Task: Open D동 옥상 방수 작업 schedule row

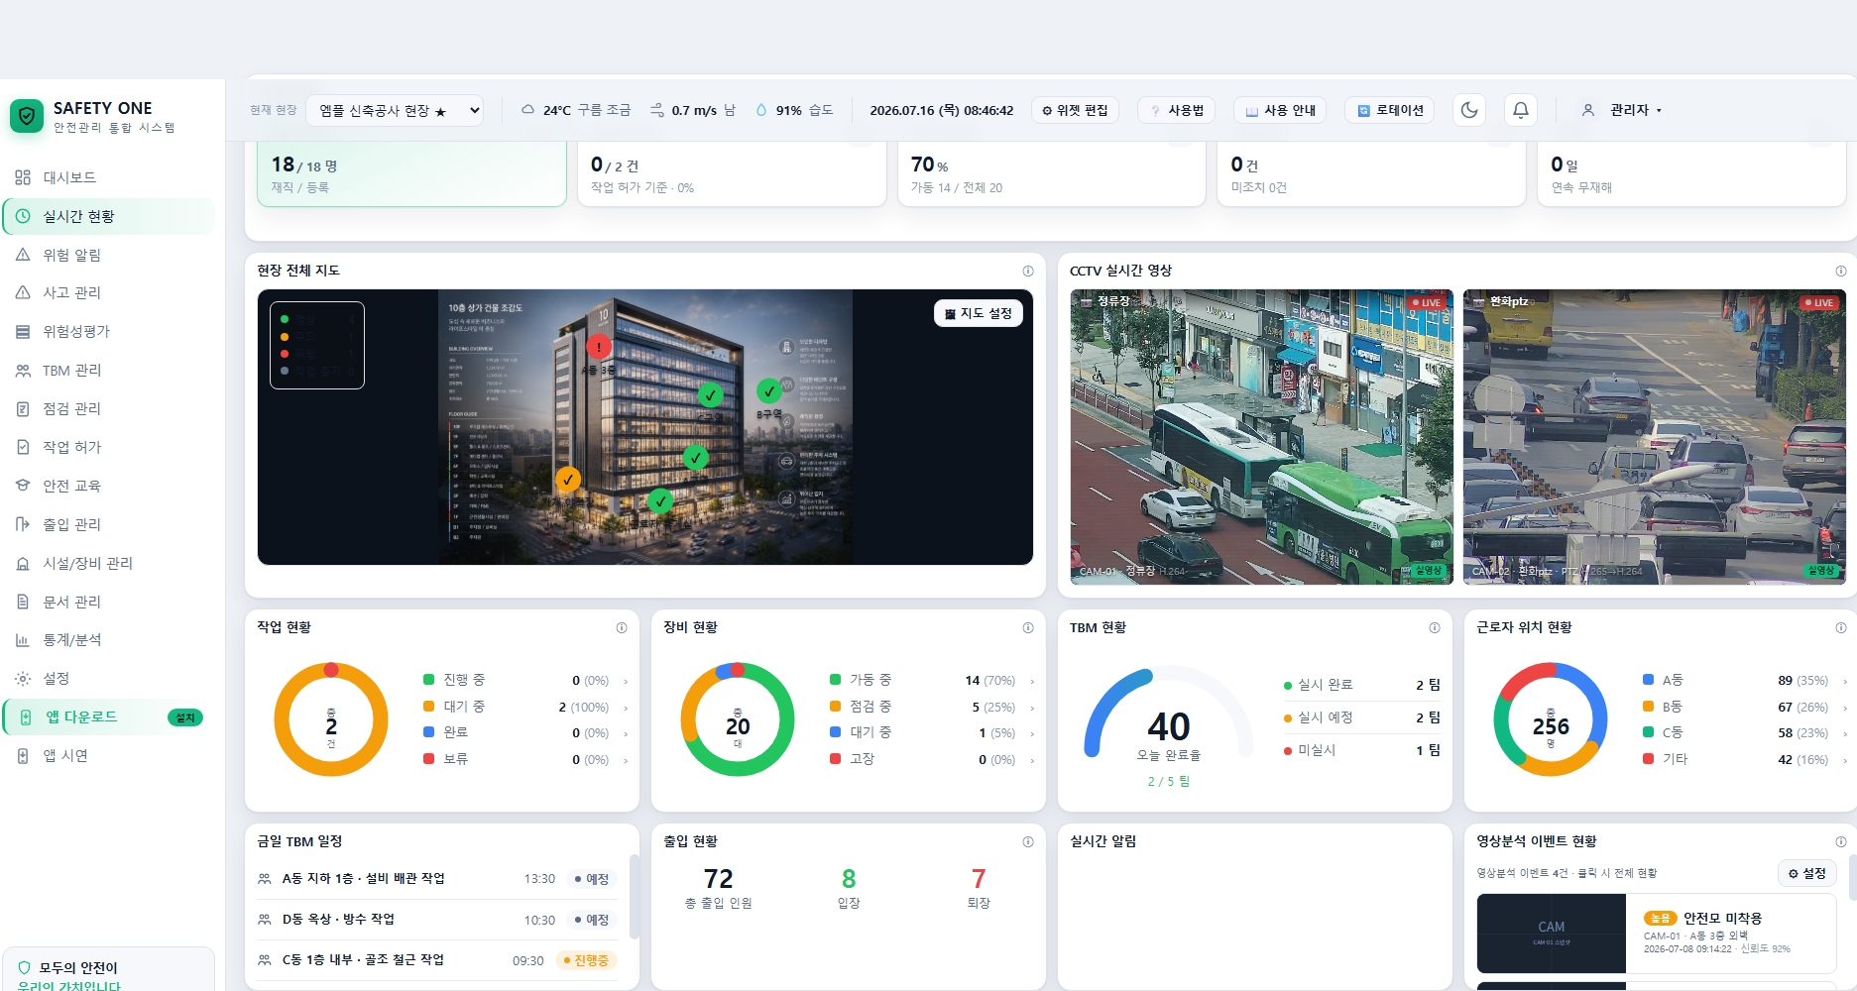Action: (x=437, y=920)
